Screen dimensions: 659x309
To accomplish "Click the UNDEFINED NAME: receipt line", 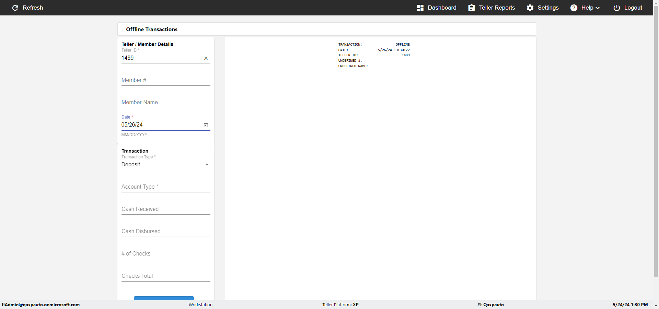I will pos(353,66).
